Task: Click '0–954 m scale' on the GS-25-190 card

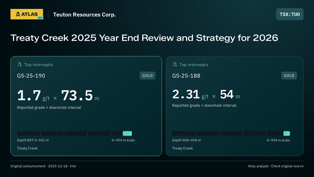Action: (x=123, y=140)
